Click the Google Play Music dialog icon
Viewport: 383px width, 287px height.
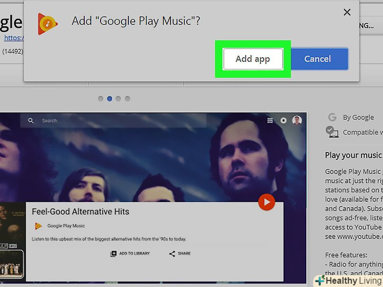pos(48,24)
